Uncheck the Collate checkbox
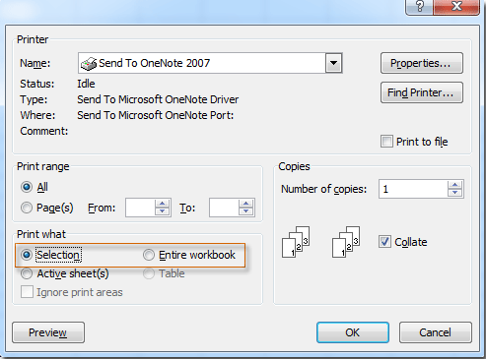This screenshot has height=359, width=486. 384,242
